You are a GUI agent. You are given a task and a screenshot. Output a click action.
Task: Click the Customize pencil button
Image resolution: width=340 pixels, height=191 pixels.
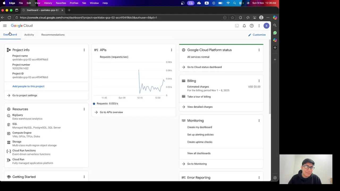[x=257, y=35]
